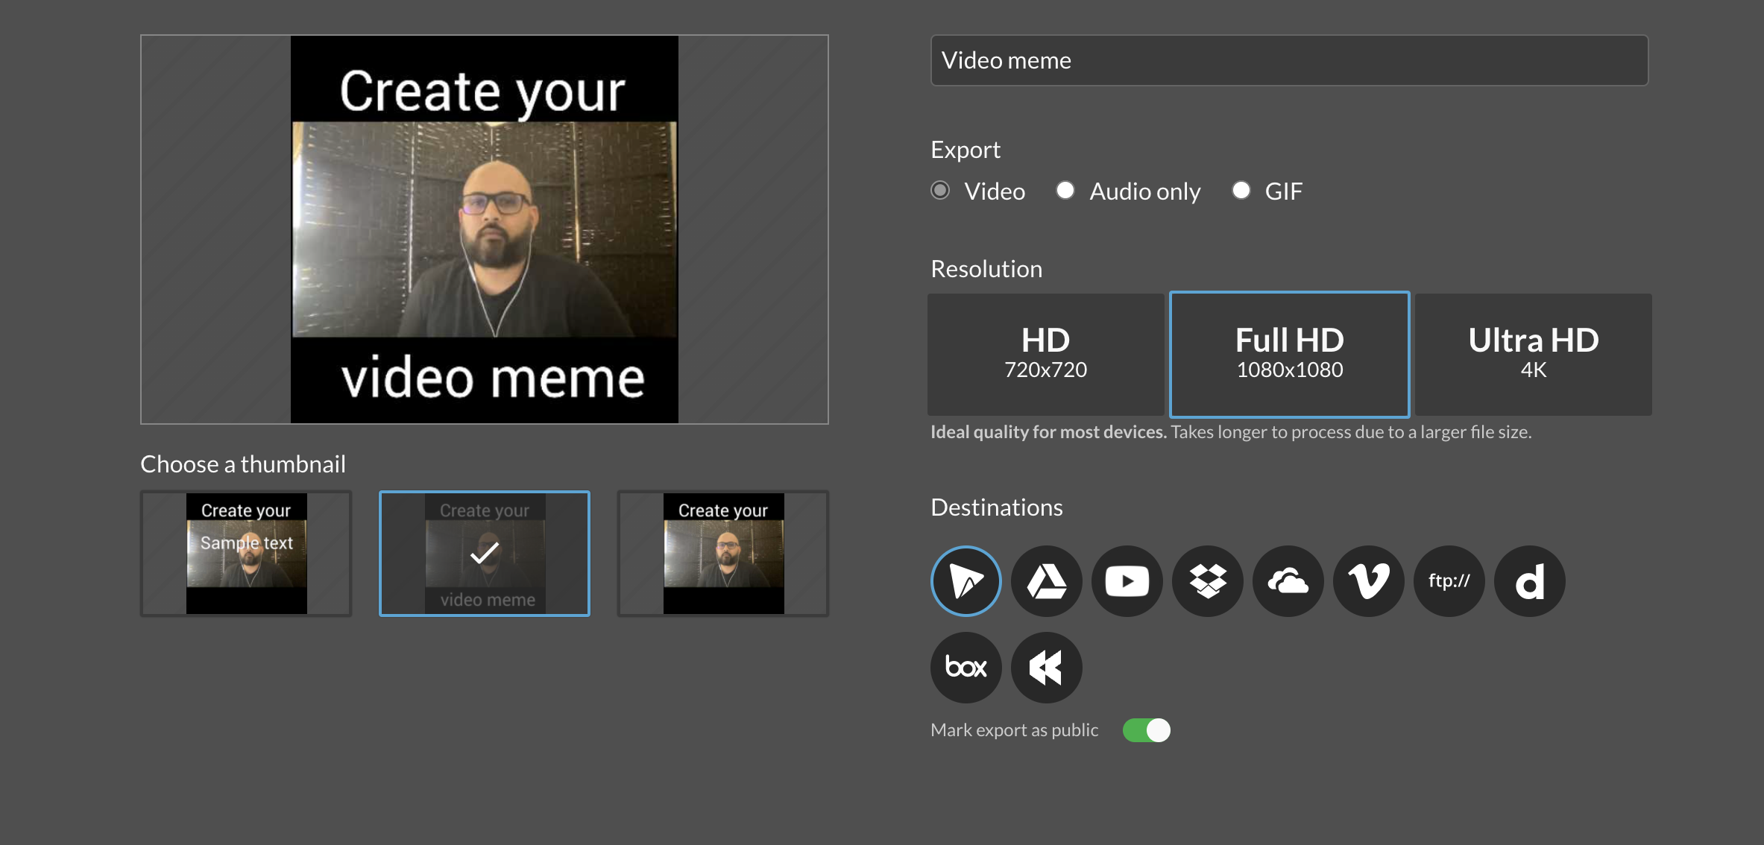
Task: Select YouTube destination icon
Action: pyautogui.click(x=1127, y=581)
